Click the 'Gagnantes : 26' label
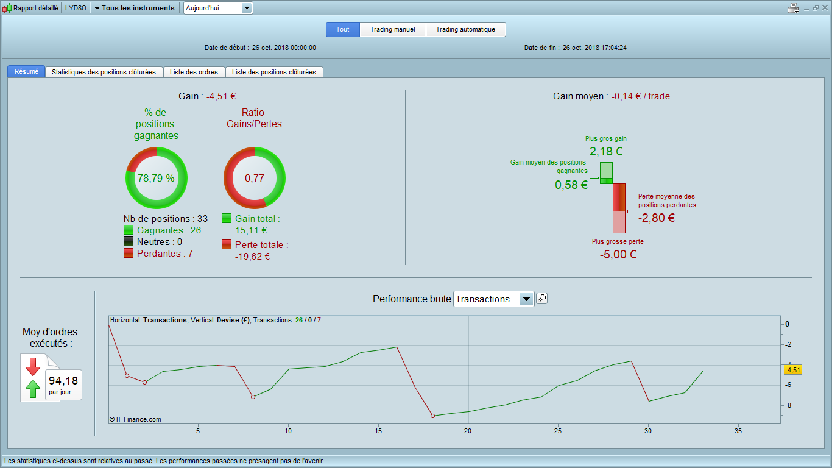This screenshot has height=468, width=832. tap(169, 230)
